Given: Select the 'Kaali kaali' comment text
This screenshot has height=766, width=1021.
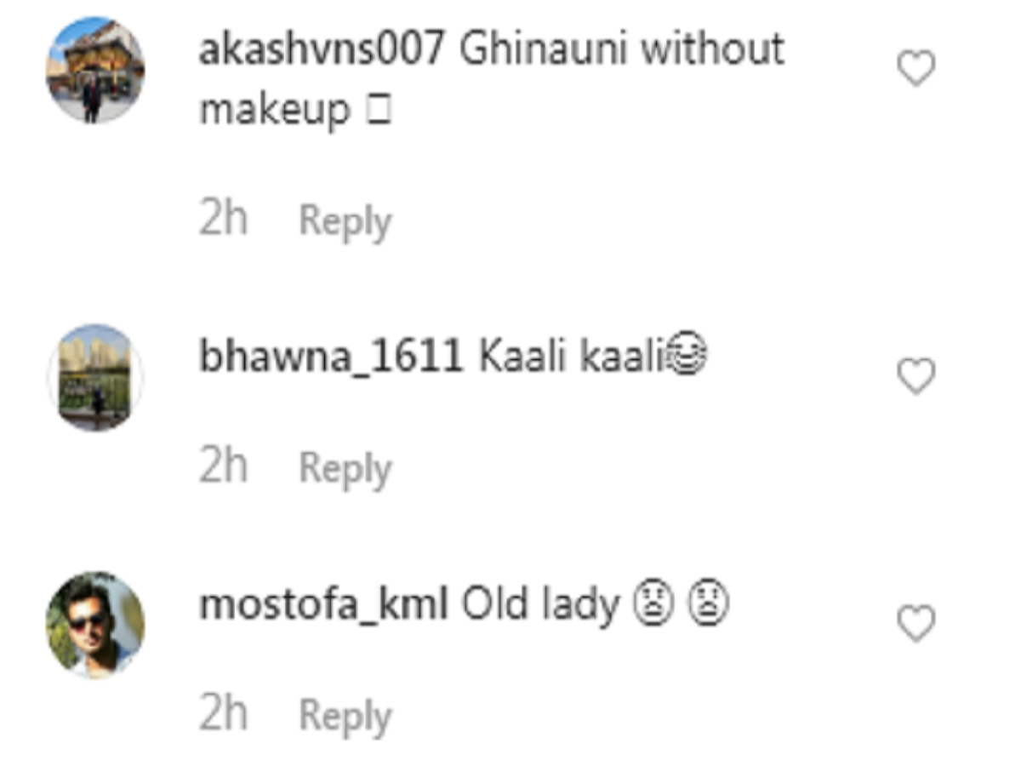Looking at the screenshot, I should 572,359.
